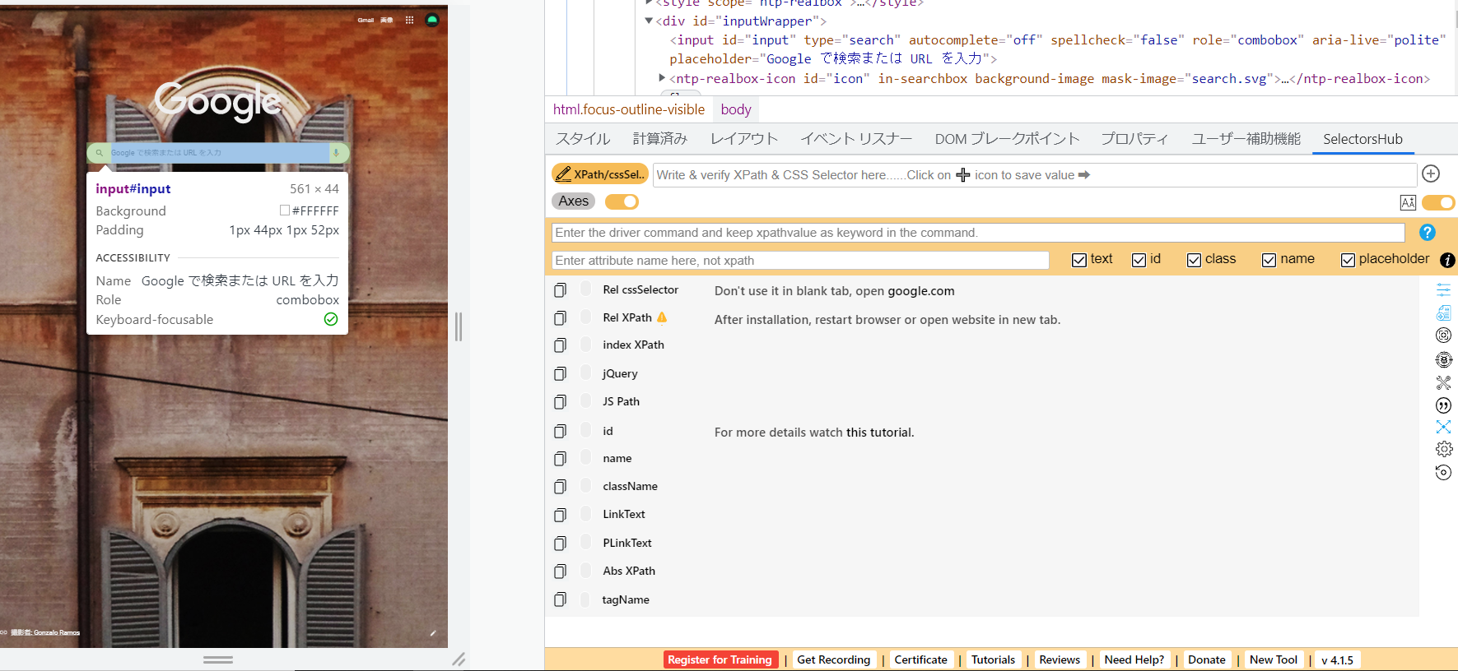Click the customize pencil icon on Google page
The width and height of the screenshot is (1458, 671).
(433, 633)
